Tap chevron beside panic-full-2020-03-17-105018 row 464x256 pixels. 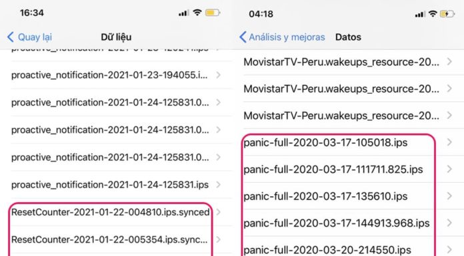[449, 142]
